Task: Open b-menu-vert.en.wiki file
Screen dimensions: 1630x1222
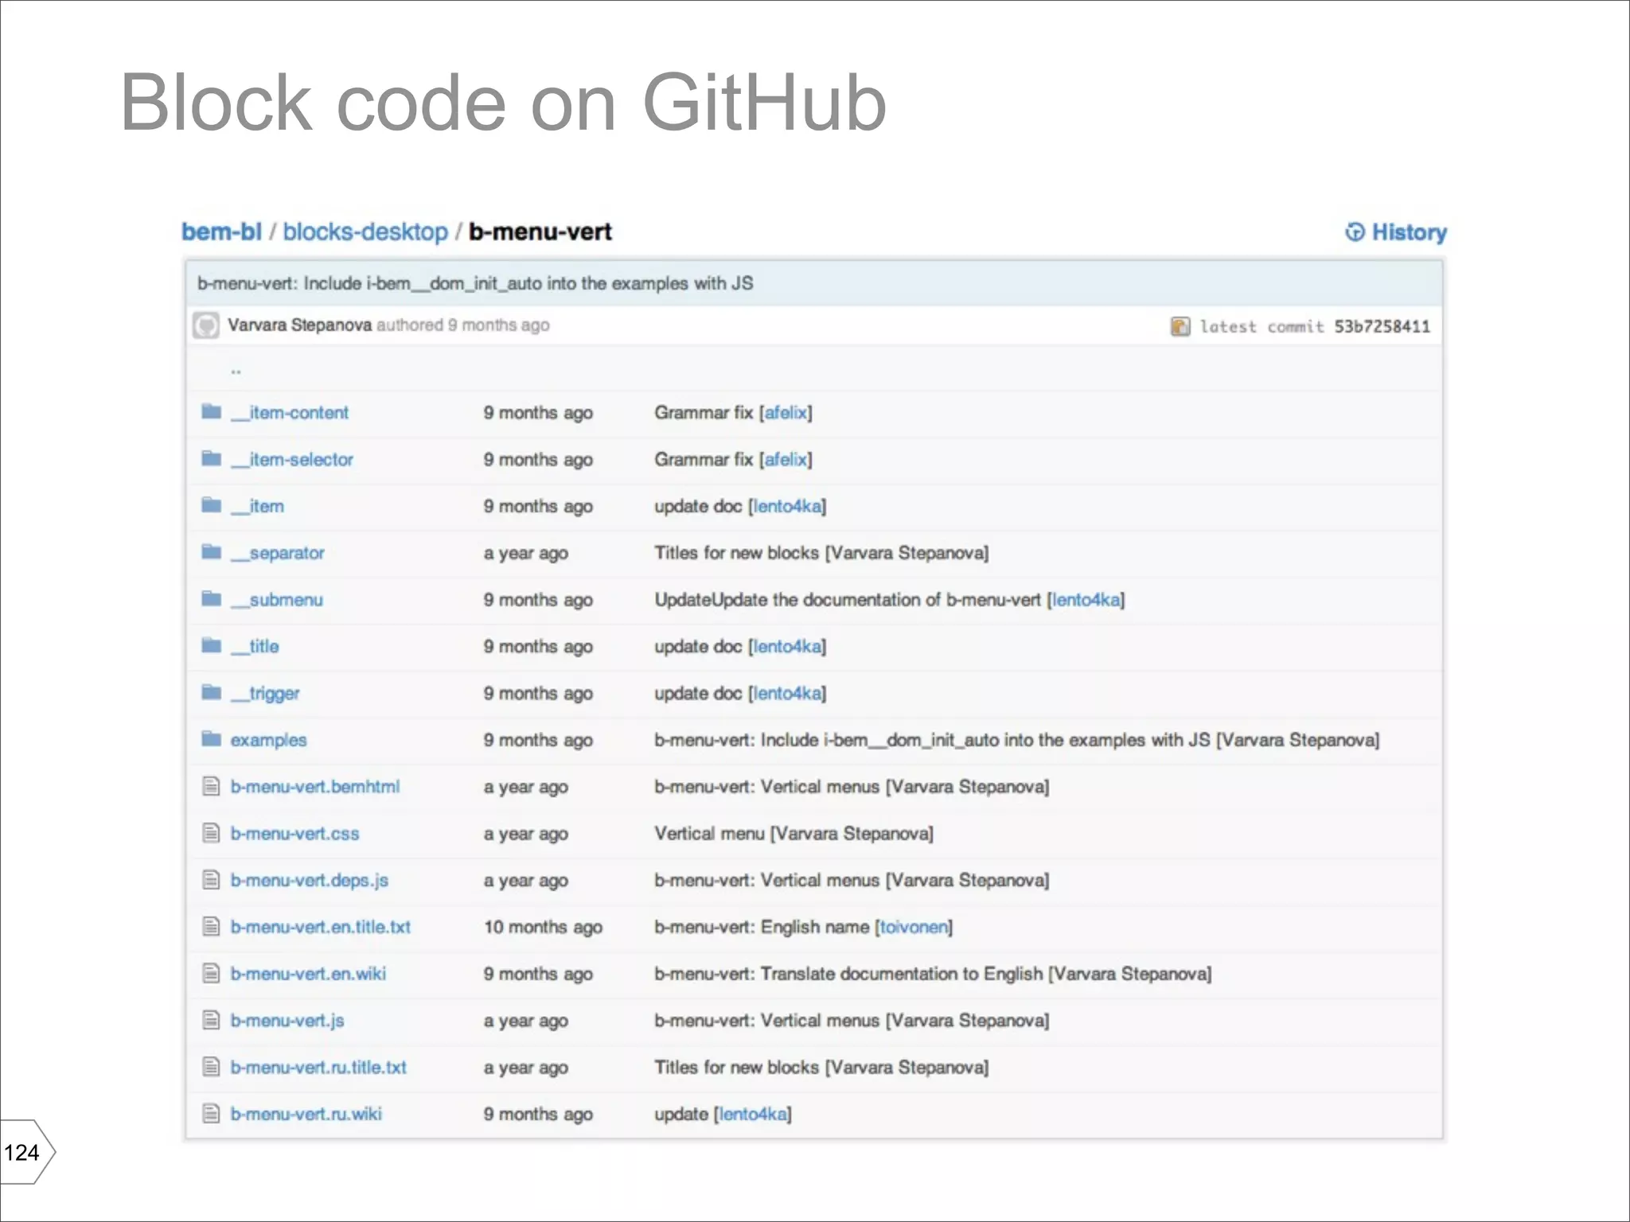Action: click(x=308, y=974)
